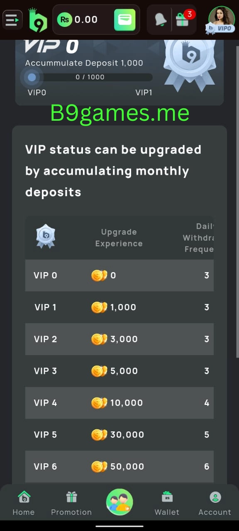The height and width of the screenshot is (531, 239).
Task: Tap the Upgrade Experience column header
Action: point(119,238)
